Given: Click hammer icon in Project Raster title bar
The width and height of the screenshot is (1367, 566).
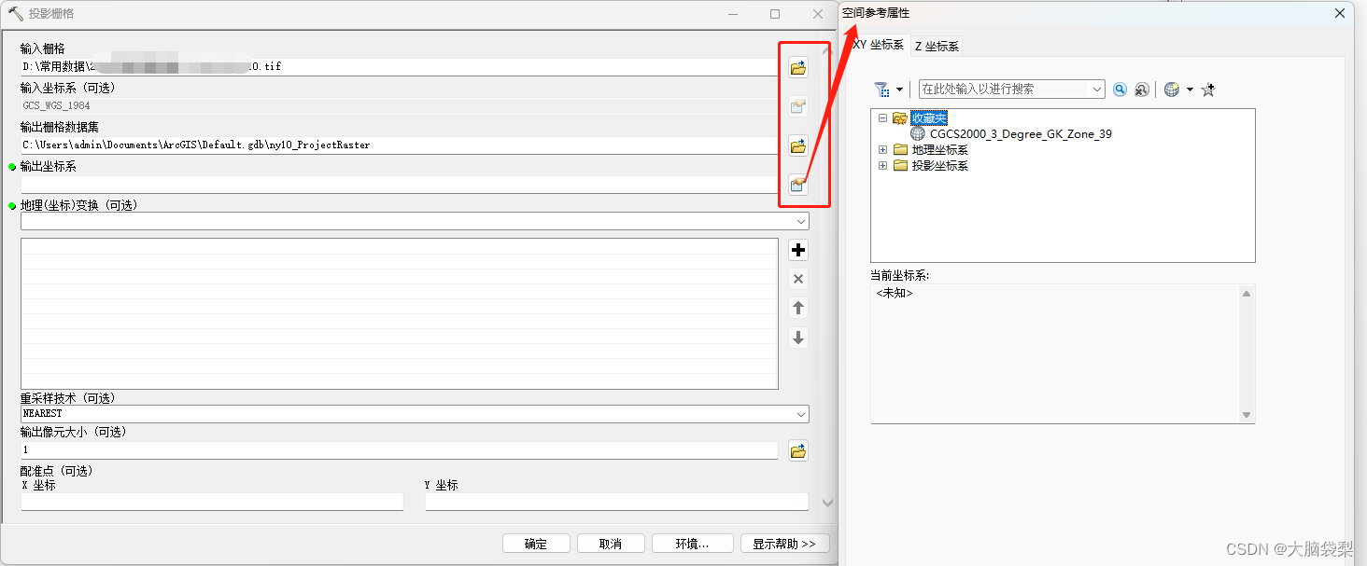Looking at the screenshot, I should (15, 13).
